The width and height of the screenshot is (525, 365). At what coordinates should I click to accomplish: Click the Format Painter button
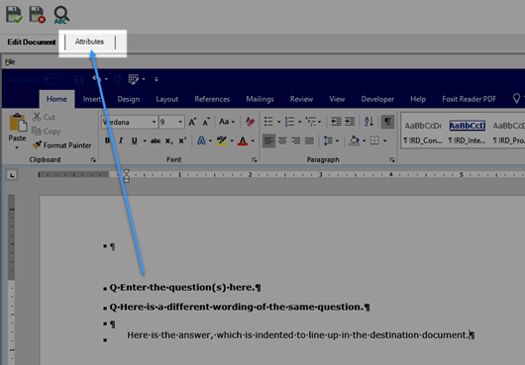[62, 145]
